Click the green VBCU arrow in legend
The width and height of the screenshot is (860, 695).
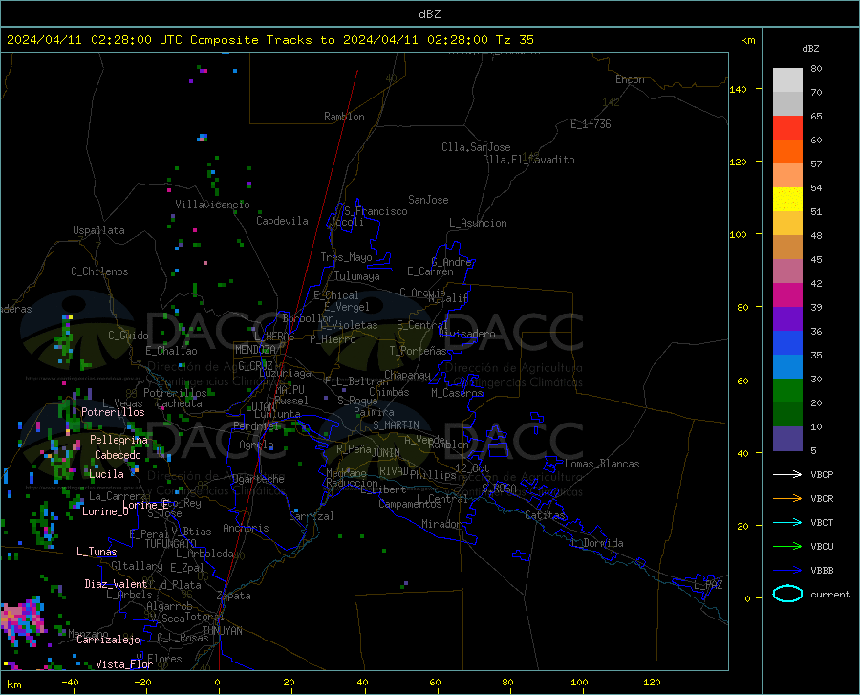[787, 547]
